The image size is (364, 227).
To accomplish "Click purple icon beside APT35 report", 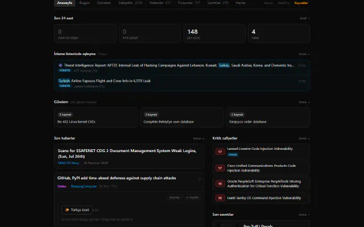I will pos(60,65).
